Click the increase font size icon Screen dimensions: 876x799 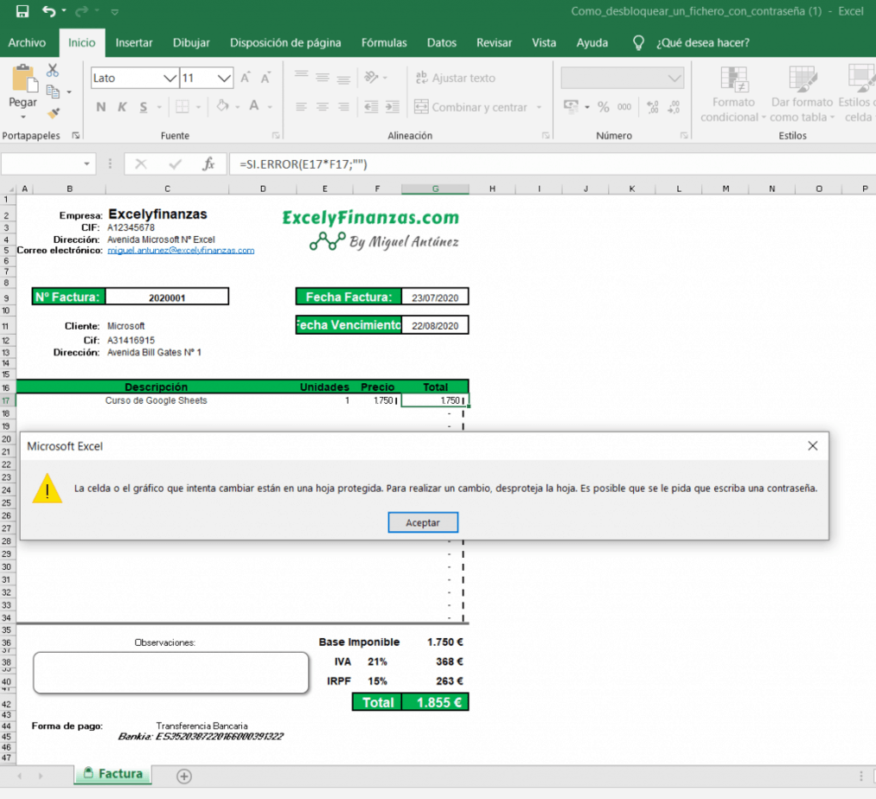click(x=246, y=78)
